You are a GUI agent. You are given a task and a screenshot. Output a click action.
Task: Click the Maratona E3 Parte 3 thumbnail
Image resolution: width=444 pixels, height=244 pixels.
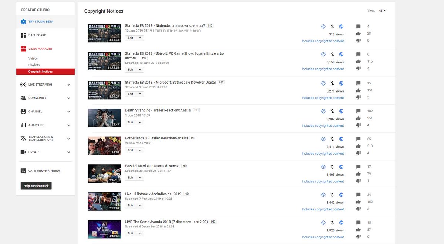(105, 33)
